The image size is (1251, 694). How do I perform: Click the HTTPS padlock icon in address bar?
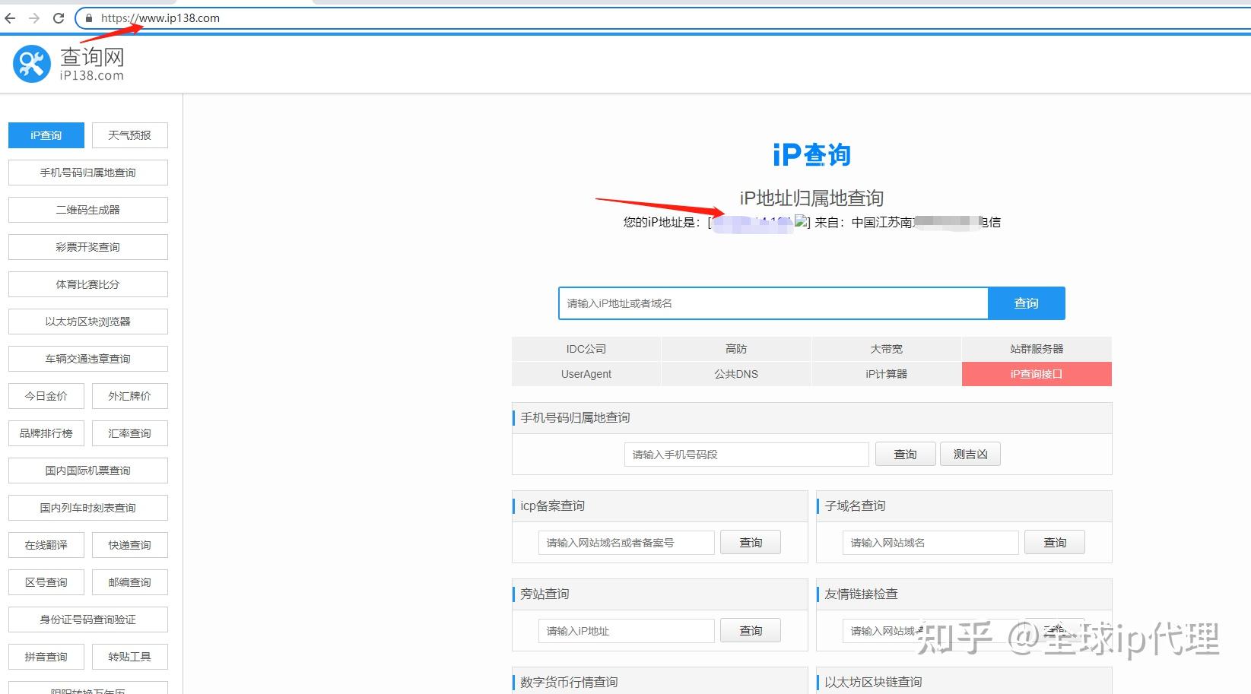(88, 17)
